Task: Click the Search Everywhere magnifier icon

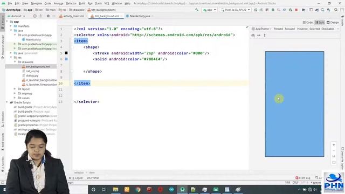Action: (336, 10)
